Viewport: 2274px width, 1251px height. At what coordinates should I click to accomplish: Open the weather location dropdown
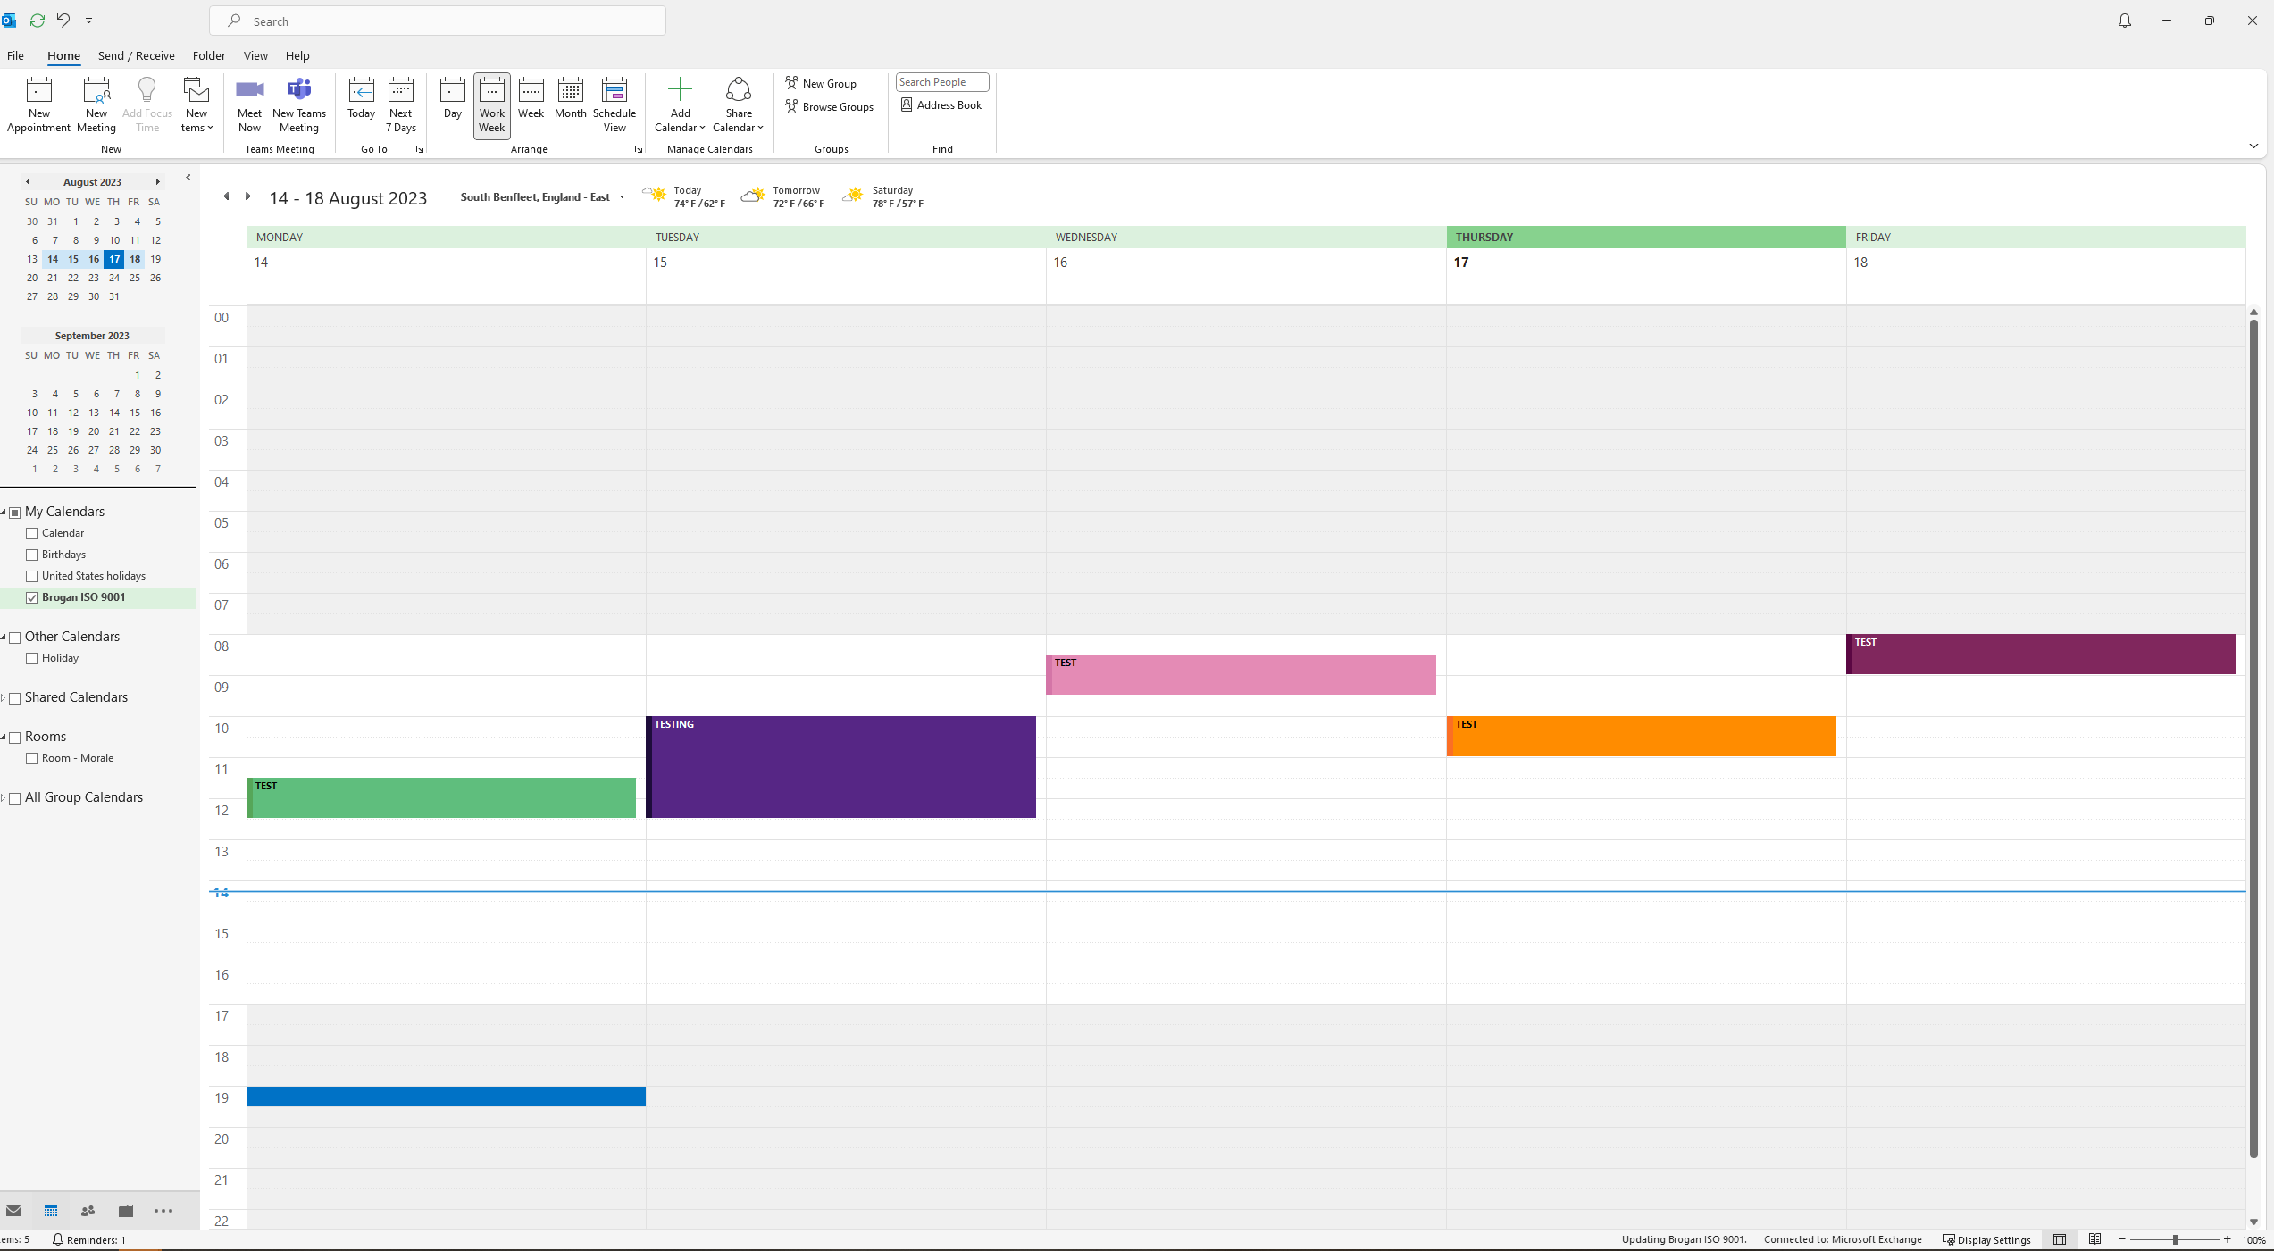tap(622, 197)
